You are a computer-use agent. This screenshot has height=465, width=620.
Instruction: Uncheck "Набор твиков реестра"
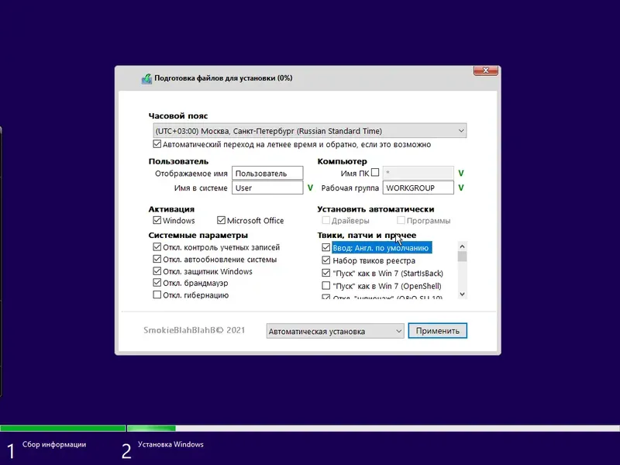coord(327,260)
